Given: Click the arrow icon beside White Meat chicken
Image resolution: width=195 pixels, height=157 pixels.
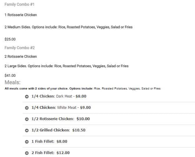Looking at the screenshot, I should [x=27, y=108].
